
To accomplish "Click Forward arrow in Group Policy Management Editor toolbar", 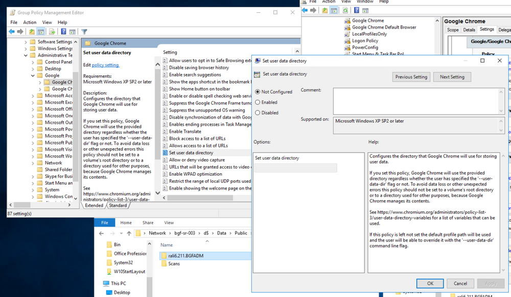I will pyautogui.click(x=20, y=32).
